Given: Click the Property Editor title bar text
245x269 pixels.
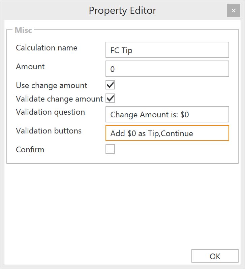Looking at the screenshot, I should [122, 11].
